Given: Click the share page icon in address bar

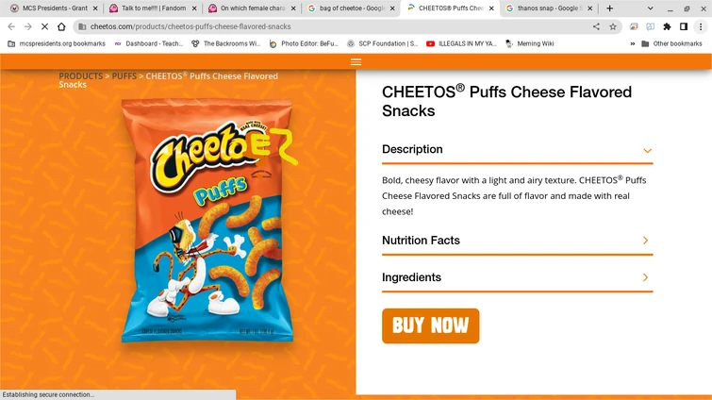Looking at the screenshot, I should tap(596, 26).
